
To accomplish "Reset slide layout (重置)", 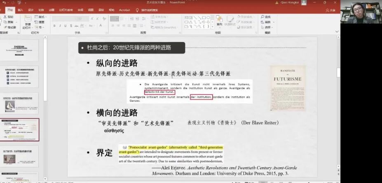I will [x=40, y=22].
